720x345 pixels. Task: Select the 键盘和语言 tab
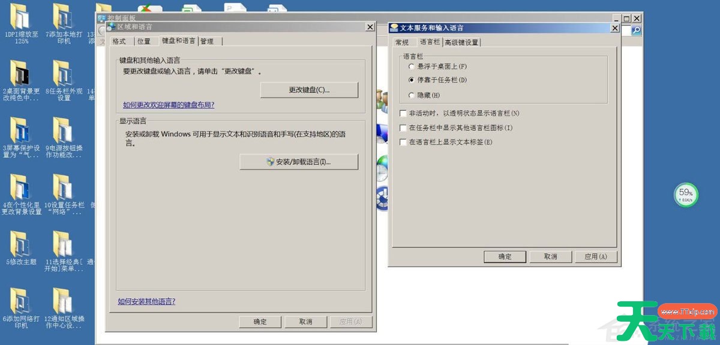(178, 41)
